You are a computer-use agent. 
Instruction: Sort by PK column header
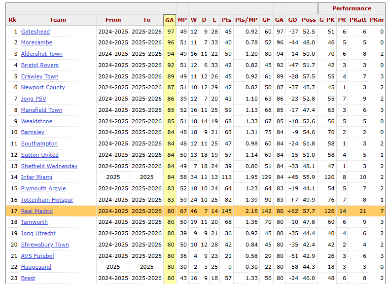tap(342, 20)
